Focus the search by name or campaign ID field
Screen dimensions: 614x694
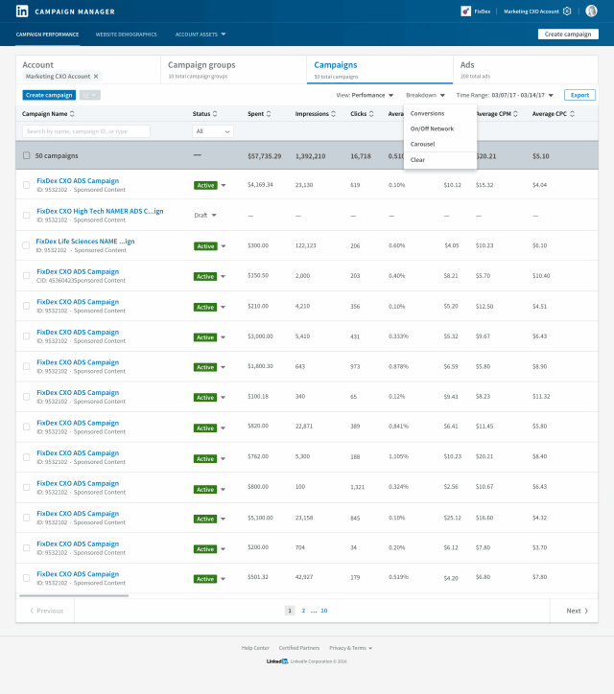click(x=86, y=131)
